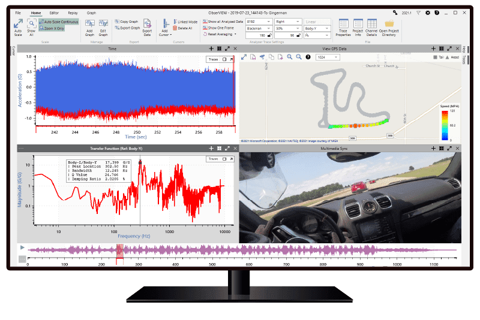Image resolution: width=480 pixels, height=320 pixels.
Task: Open the 8192 dropdown
Action: pyautogui.click(x=259, y=22)
